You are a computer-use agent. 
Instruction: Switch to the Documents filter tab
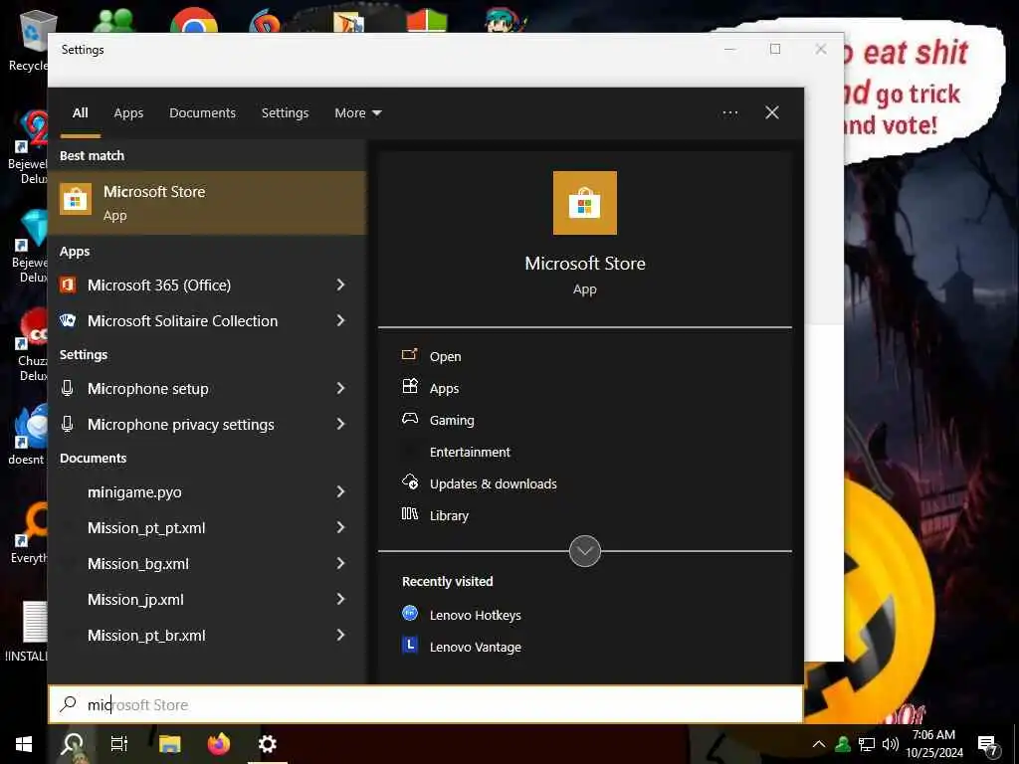(x=202, y=113)
